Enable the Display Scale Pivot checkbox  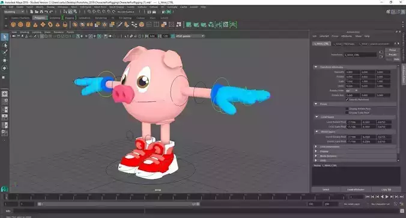(x=347, y=113)
